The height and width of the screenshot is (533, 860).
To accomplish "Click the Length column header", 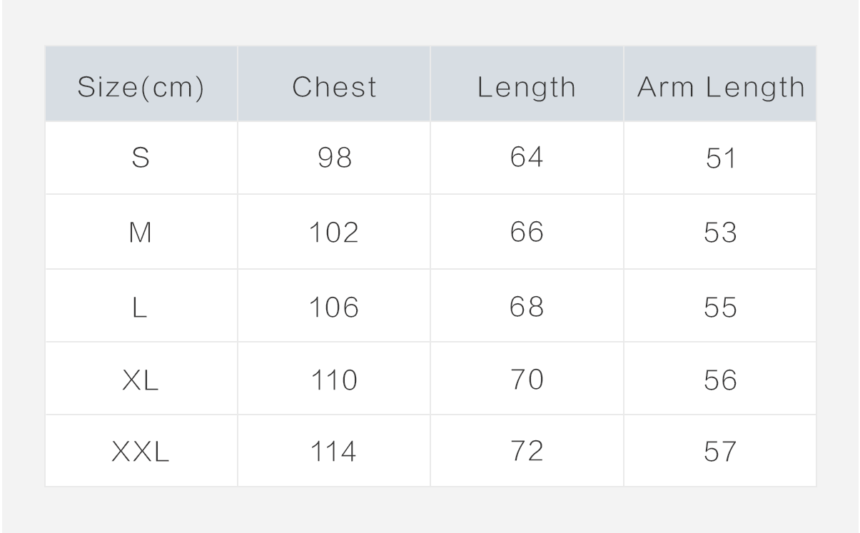I will pos(527,87).
